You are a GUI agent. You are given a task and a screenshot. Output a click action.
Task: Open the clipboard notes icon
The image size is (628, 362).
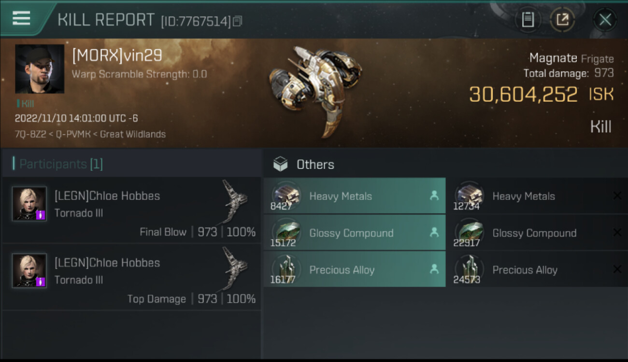pyautogui.click(x=528, y=20)
